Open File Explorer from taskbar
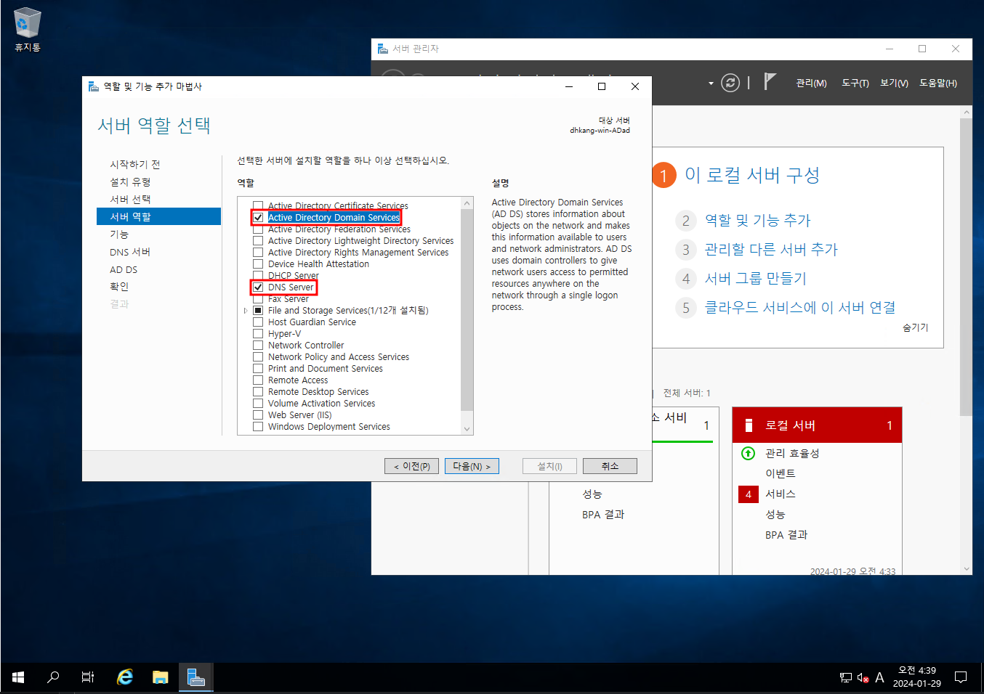This screenshot has width=984, height=694. pyautogui.click(x=161, y=677)
